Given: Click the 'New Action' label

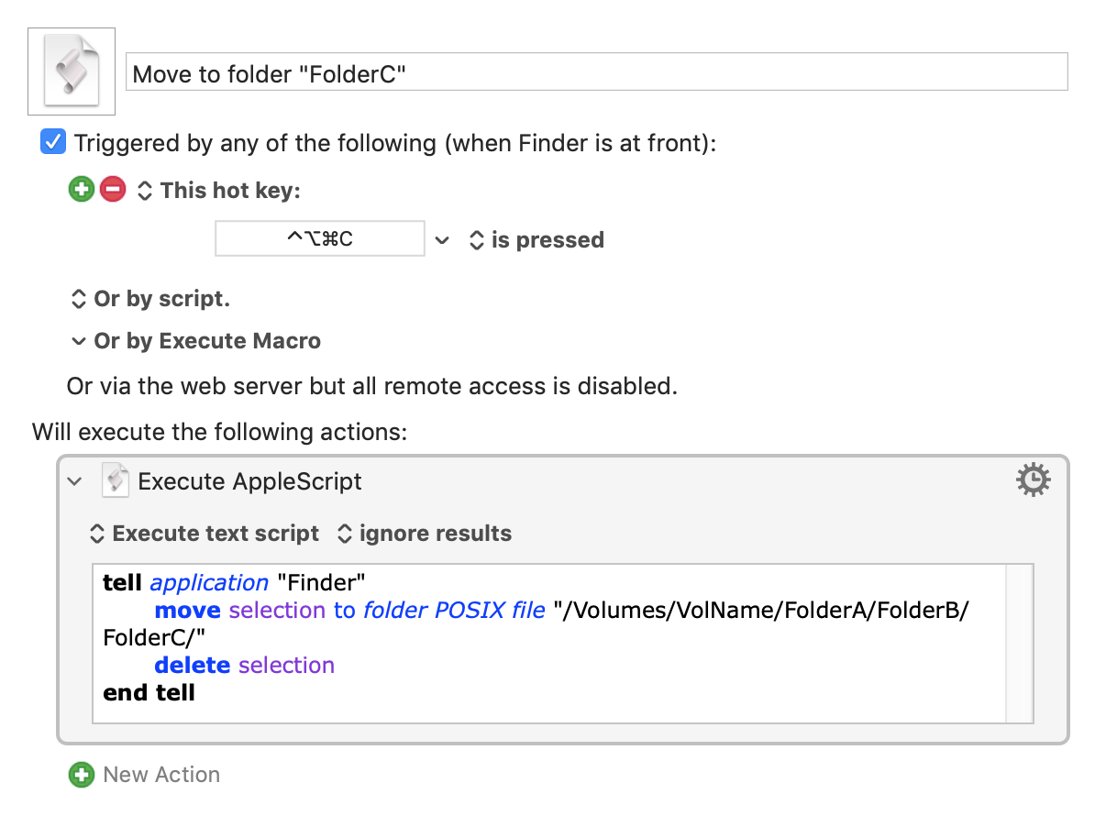Looking at the screenshot, I should coord(161,775).
